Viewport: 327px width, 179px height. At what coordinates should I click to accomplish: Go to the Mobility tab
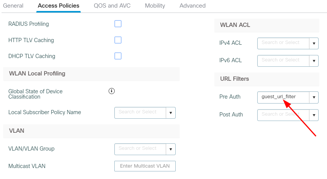point(155,6)
